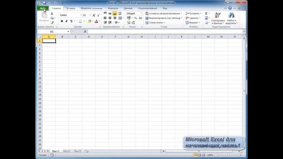Open the Данные ribbon tab

tap(128, 8)
